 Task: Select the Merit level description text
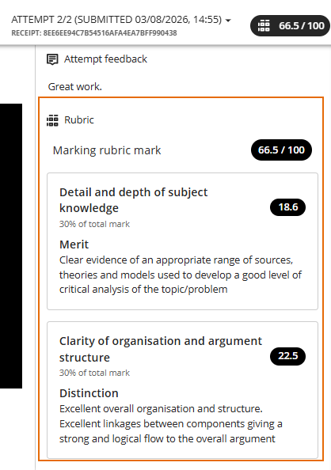coord(180,275)
